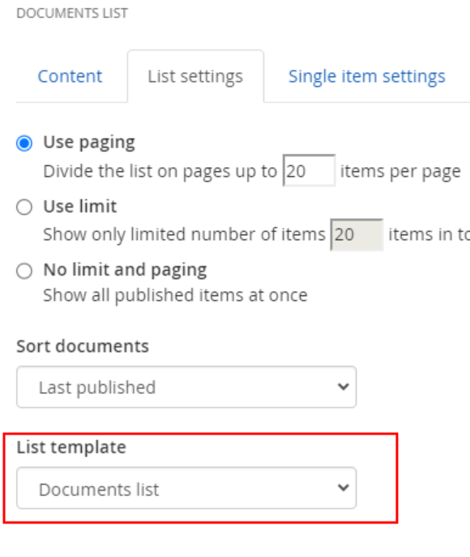Select the List settings tab
The image size is (470, 557).
(195, 76)
